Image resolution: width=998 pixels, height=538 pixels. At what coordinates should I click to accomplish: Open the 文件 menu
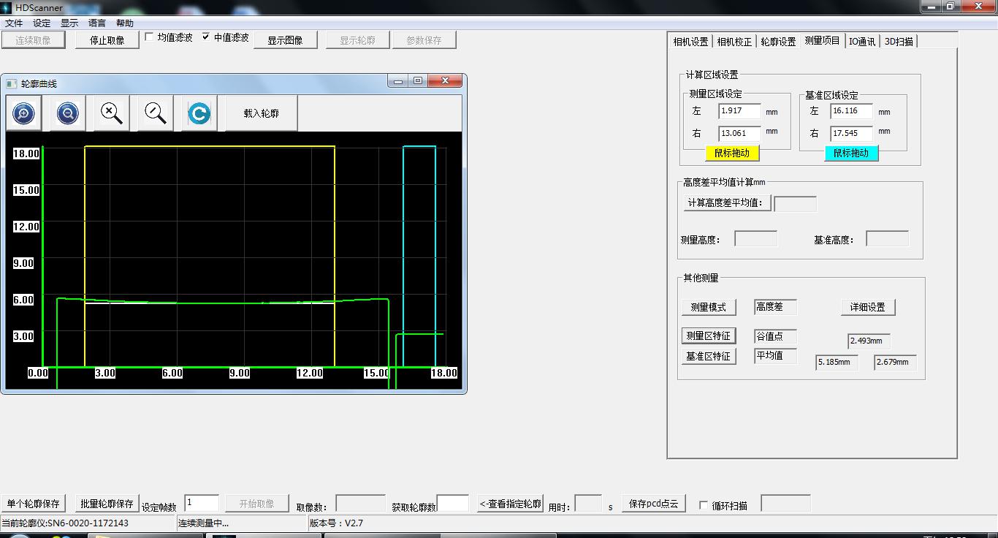pyautogui.click(x=14, y=23)
